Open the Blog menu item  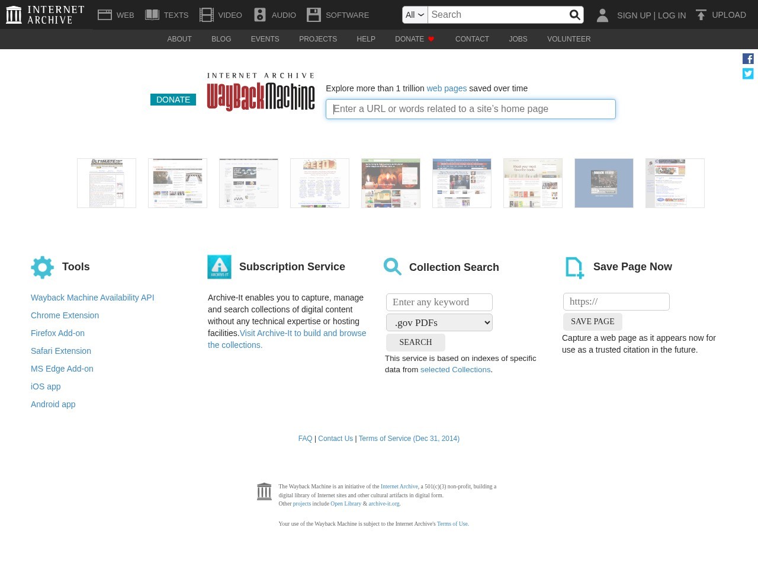coord(221,39)
